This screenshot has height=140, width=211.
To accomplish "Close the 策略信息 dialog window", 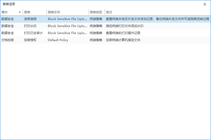I will coord(205,4).
